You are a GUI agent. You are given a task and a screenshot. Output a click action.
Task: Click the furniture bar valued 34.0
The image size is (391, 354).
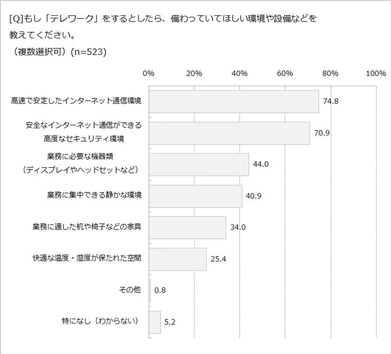(x=188, y=227)
